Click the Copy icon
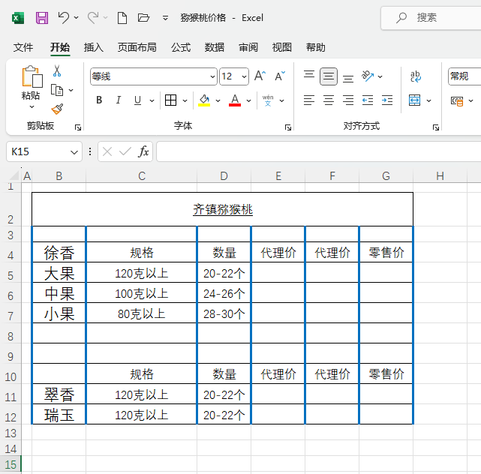This screenshot has width=481, height=474. pos(57,90)
